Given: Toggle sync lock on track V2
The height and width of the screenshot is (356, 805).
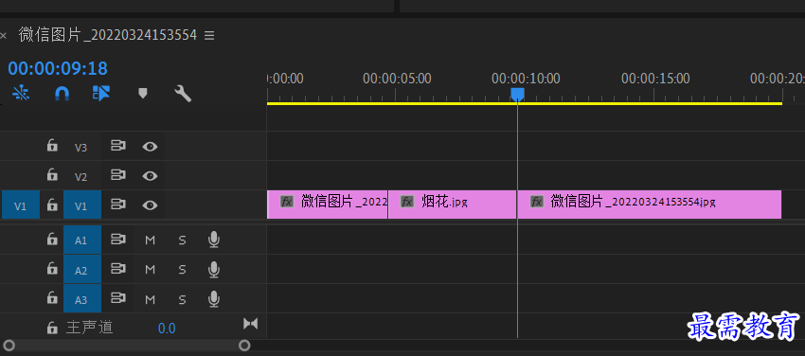Looking at the screenshot, I should [118, 175].
